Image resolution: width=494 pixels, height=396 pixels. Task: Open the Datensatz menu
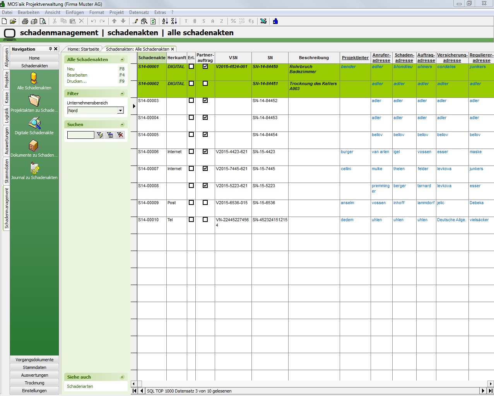139,12
